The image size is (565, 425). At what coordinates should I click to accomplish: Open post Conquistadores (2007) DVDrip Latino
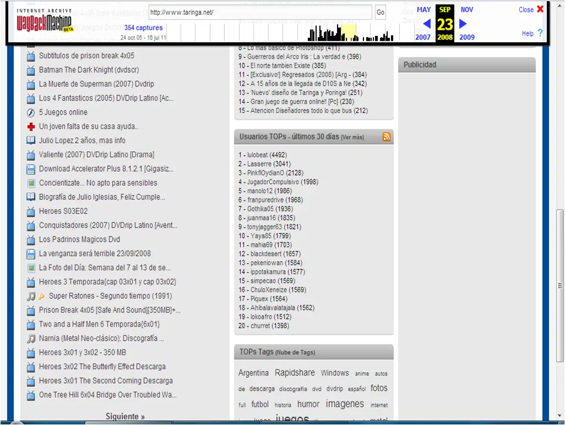tap(108, 225)
